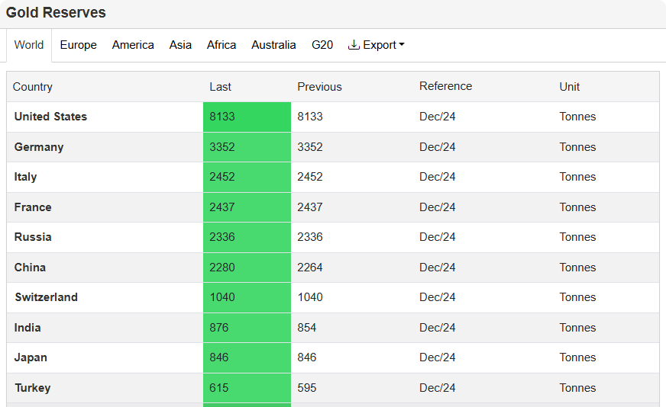The image size is (666, 407).
Task: Click the China country link
Action: [30, 268]
